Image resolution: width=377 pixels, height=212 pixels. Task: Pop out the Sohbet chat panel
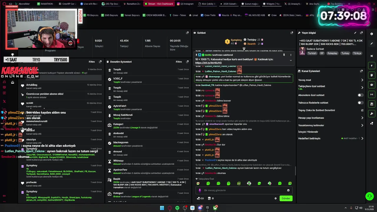click(292, 33)
